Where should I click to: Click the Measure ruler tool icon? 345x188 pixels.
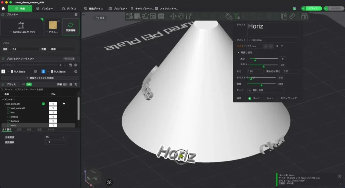[x=292, y=16]
